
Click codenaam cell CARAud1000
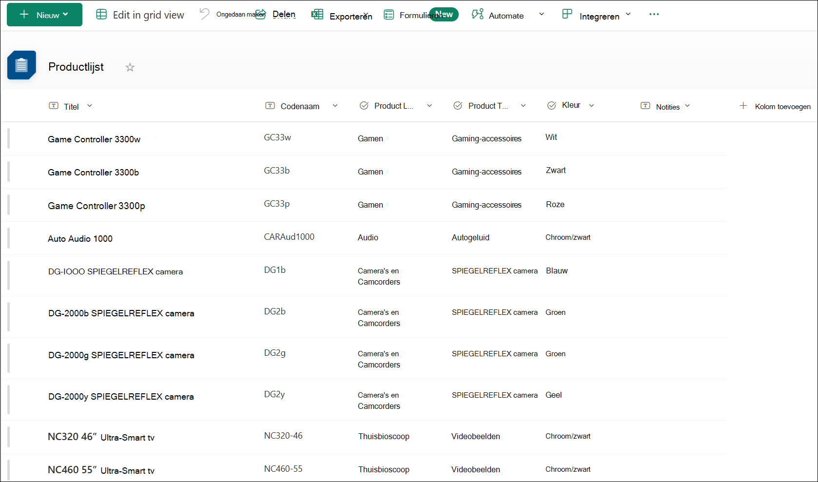[x=289, y=237]
